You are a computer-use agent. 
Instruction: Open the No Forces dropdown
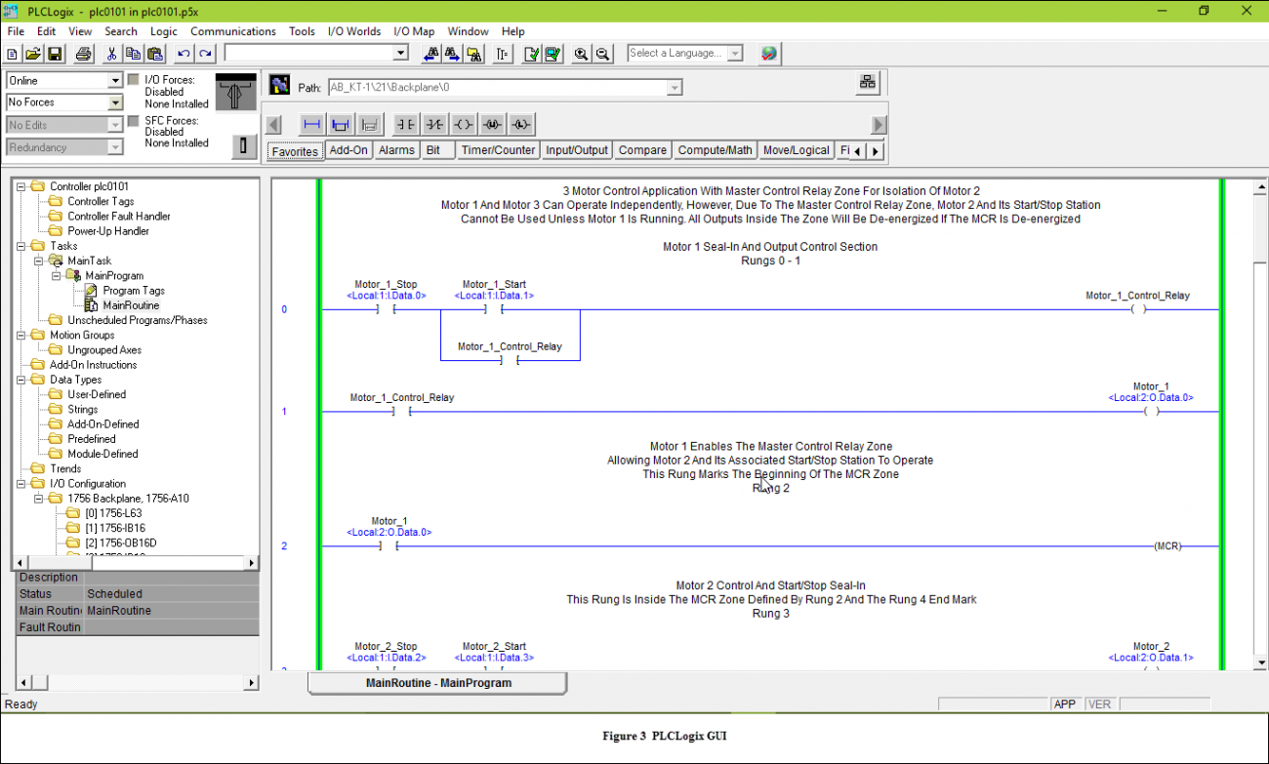click(115, 102)
